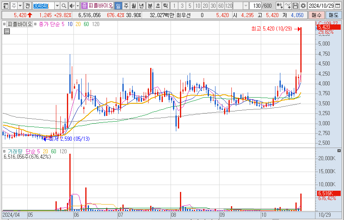Click the 최우선 label
This screenshot has width=344, height=220.
[183, 15]
